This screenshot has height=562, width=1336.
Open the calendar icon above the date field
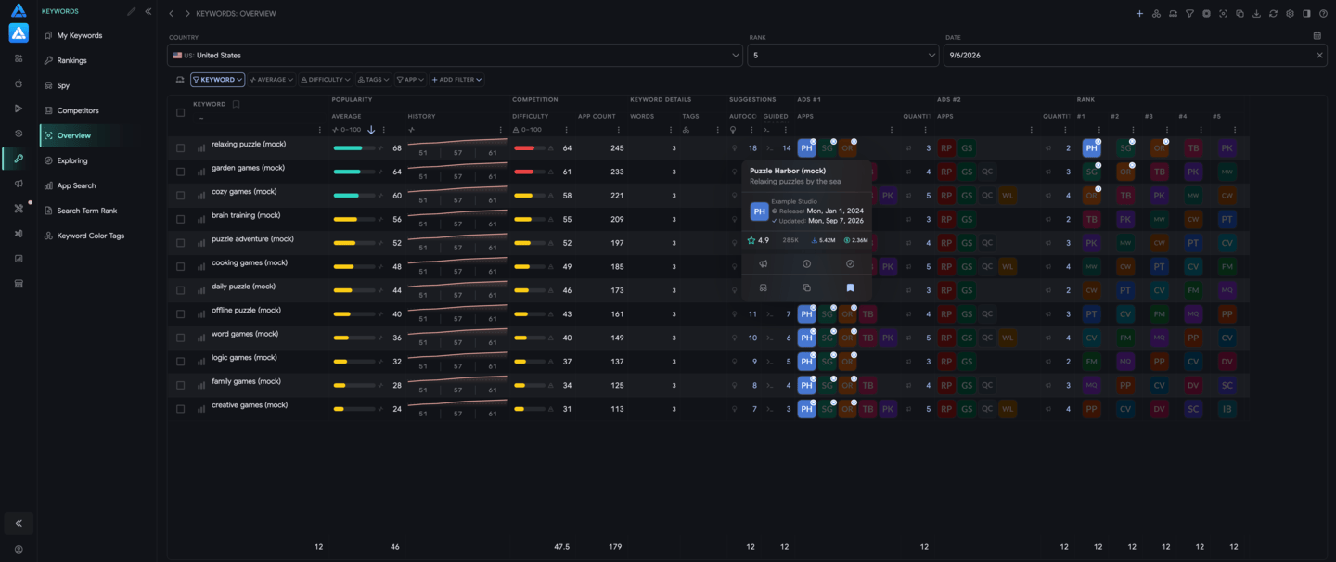click(x=1317, y=36)
